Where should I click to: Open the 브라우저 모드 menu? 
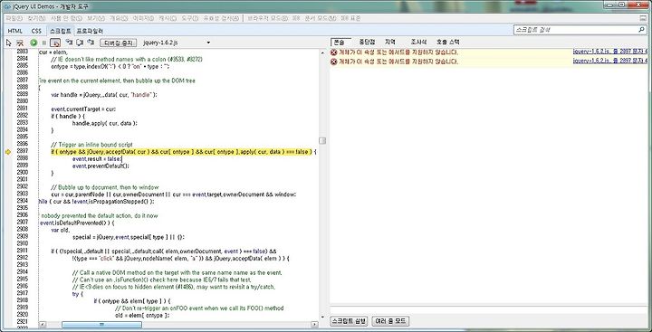point(267,18)
